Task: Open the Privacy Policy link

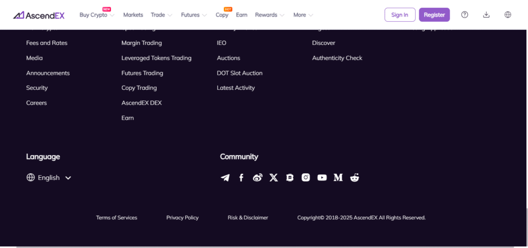Action: [183, 218]
